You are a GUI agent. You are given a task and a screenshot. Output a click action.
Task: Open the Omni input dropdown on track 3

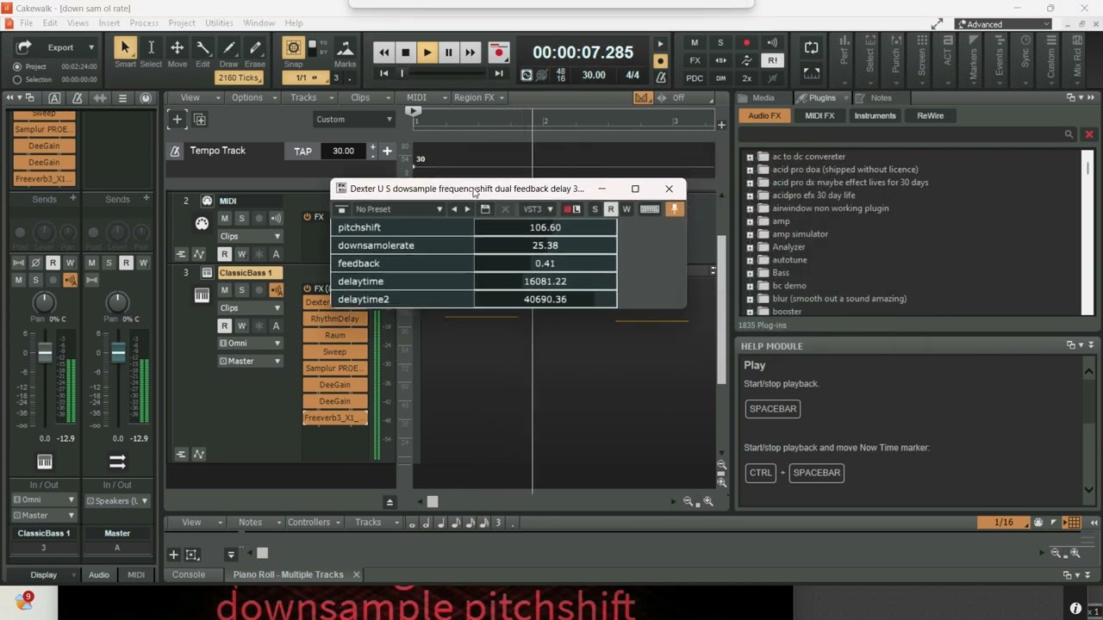coord(251,343)
